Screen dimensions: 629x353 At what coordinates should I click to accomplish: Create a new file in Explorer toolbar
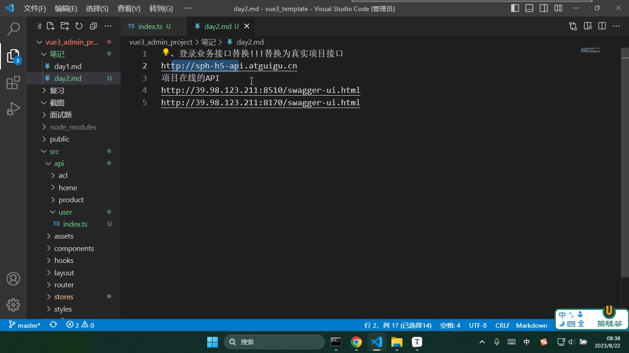[51, 26]
